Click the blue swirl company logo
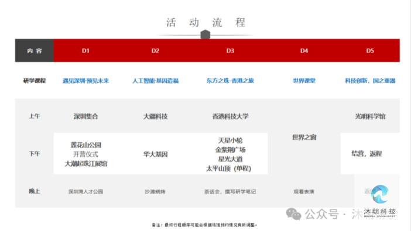The image size is (411, 231). (380, 194)
